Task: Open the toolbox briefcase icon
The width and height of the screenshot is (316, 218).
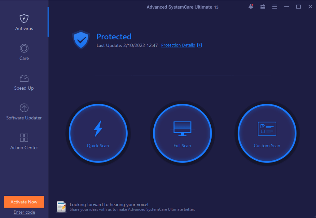Action: 263,7
